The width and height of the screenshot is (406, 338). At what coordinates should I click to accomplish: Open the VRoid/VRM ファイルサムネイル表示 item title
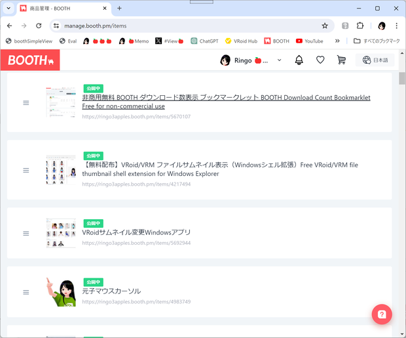[220, 169]
